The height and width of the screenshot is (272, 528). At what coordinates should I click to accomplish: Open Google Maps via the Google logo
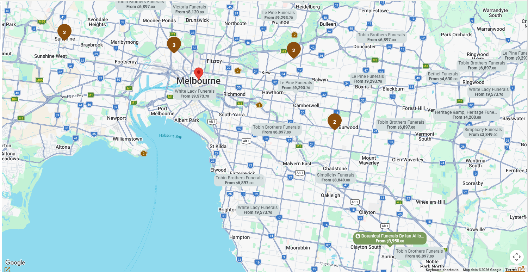click(x=15, y=262)
